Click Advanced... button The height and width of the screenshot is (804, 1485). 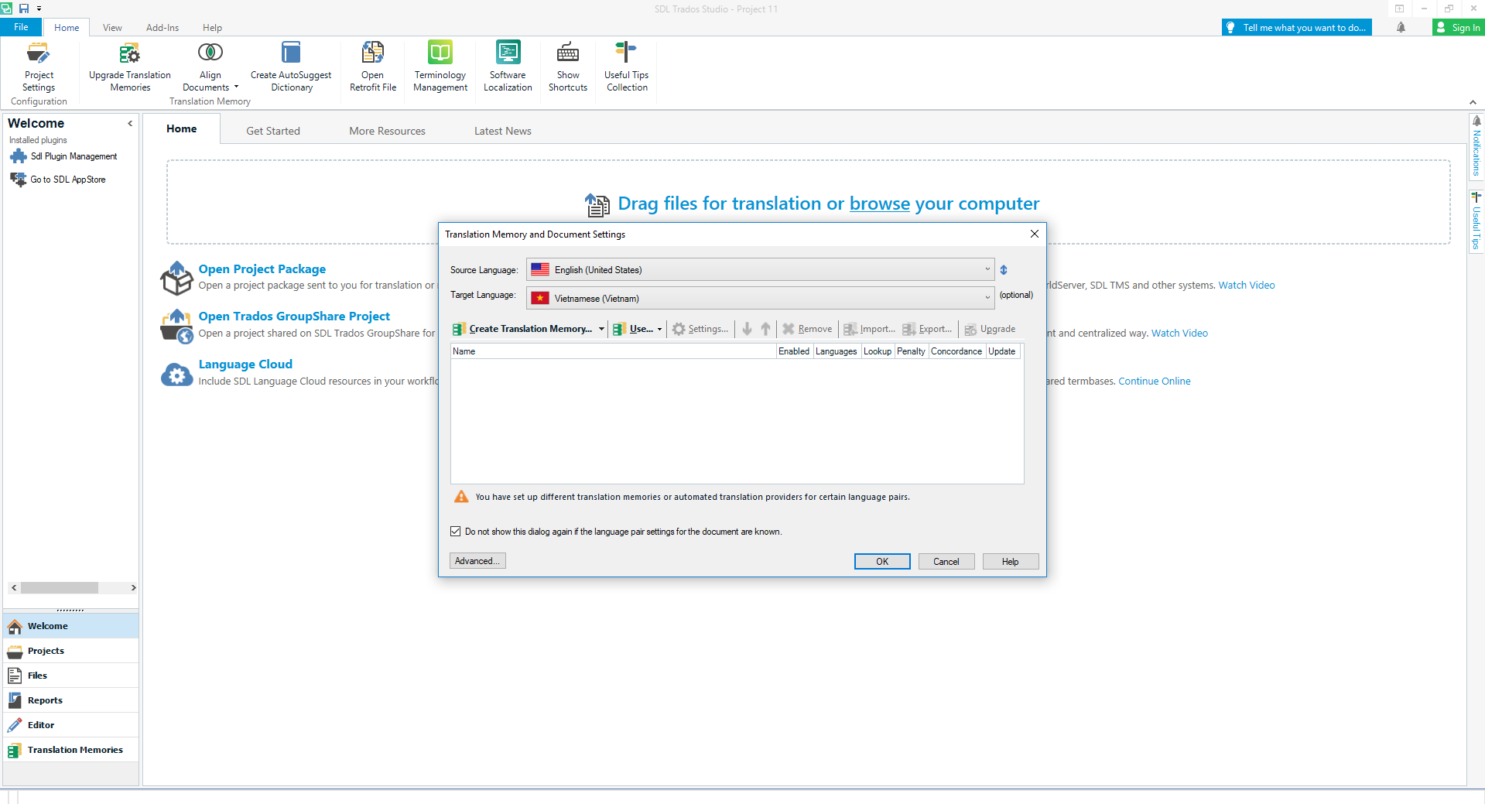[477, 561]
